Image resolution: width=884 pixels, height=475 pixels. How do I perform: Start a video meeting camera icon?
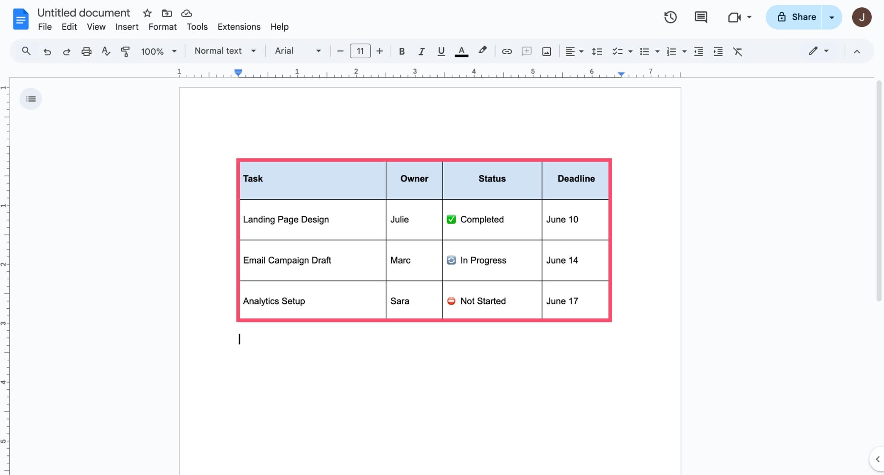click(x=734, y=17)
